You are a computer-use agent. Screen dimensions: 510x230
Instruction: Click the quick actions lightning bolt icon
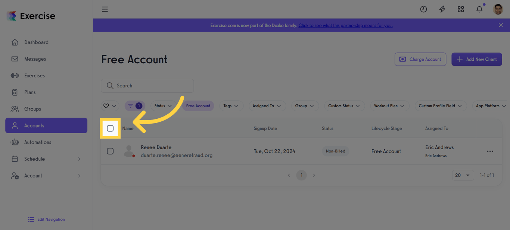[442, 9]
